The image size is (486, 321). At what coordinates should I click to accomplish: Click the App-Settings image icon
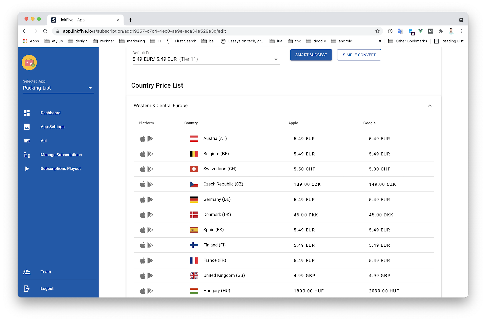tap(27, 127)
